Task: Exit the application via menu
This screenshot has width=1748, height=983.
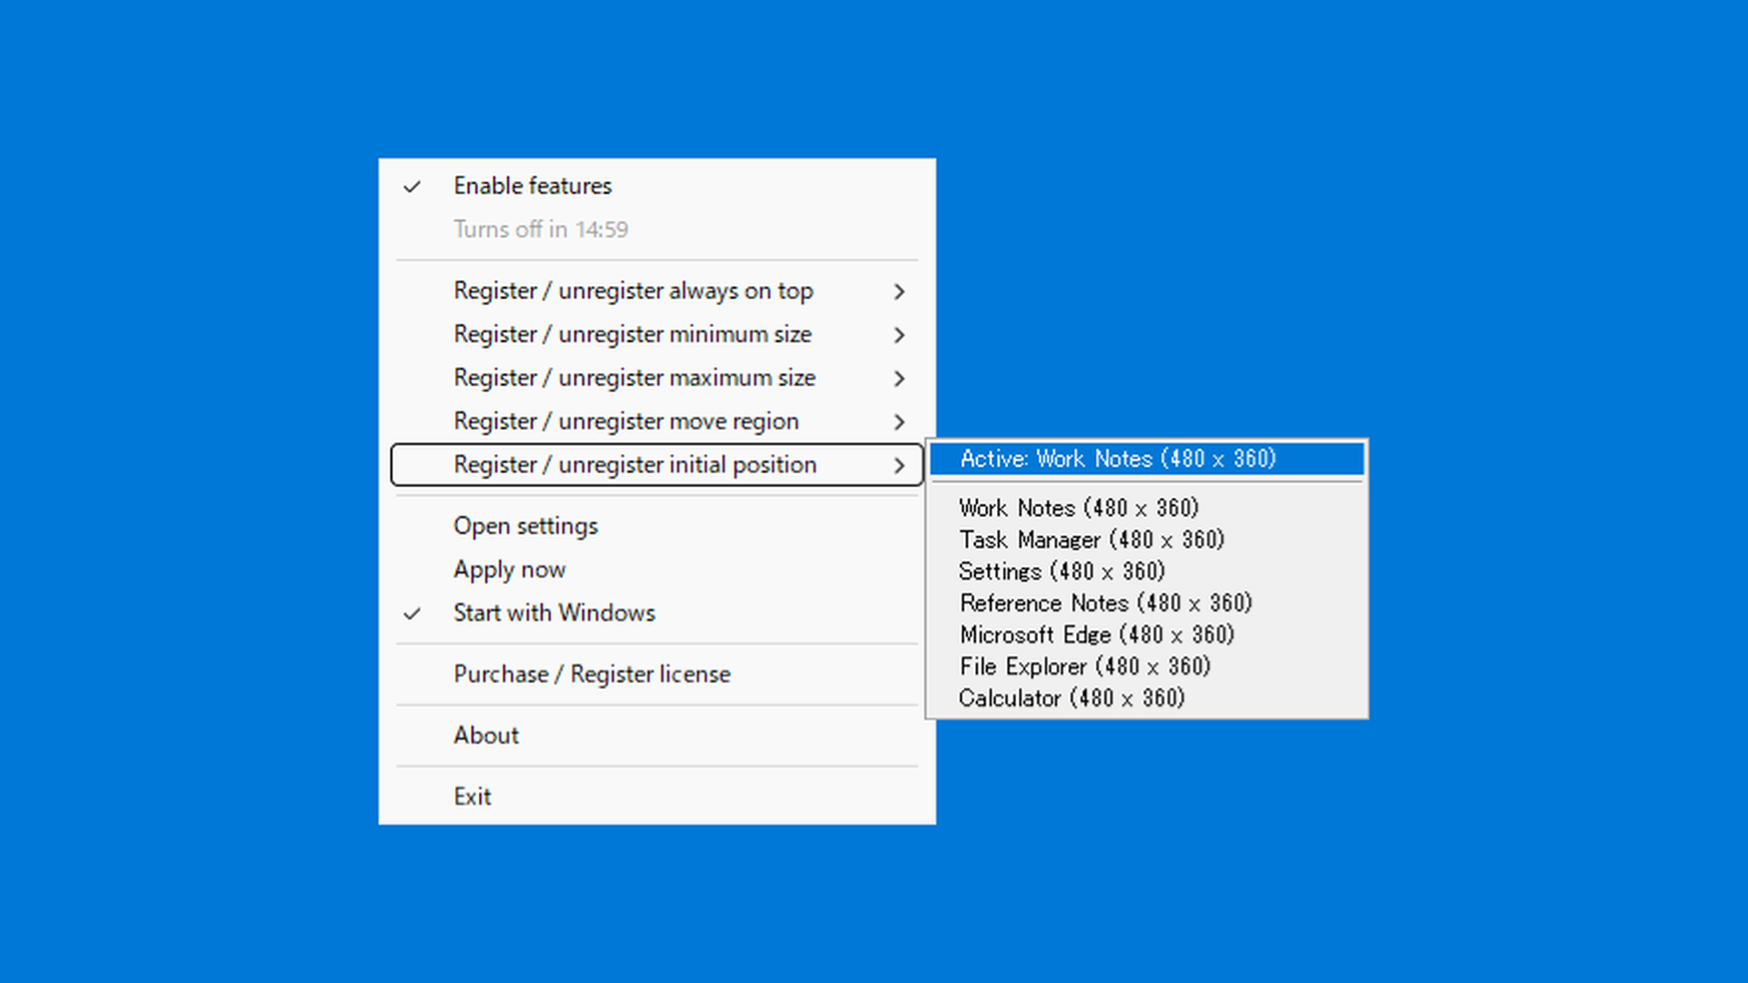Action: pyautogui.click(x=656, y=796)
